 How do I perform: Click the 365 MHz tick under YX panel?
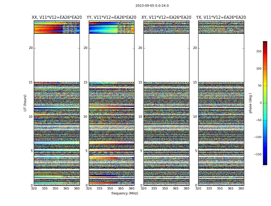(x=230, y=188)
